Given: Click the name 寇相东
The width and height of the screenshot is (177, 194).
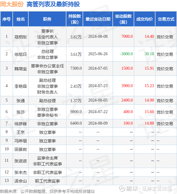Looking at the screenshot, I should pyautogui.click(x=21, y=37).
